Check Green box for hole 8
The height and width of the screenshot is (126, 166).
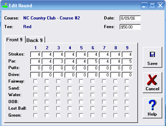point(115,115)
